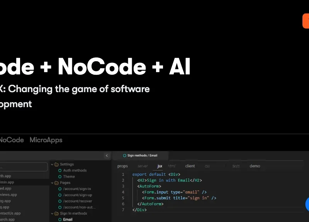Select the MicroApps tab
This screenshot has height=222, width=309.
pyautogui.click(x=46, y=140)
